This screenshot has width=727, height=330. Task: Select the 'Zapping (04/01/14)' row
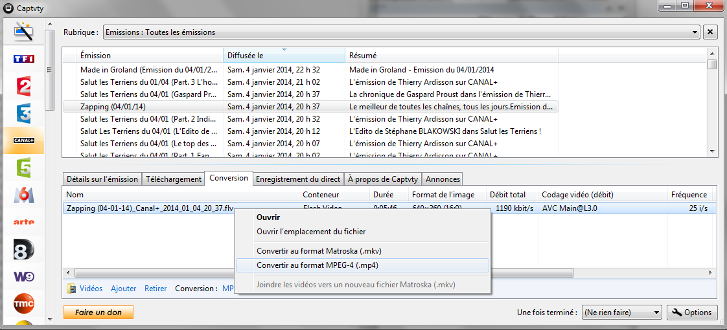[310, 107]
